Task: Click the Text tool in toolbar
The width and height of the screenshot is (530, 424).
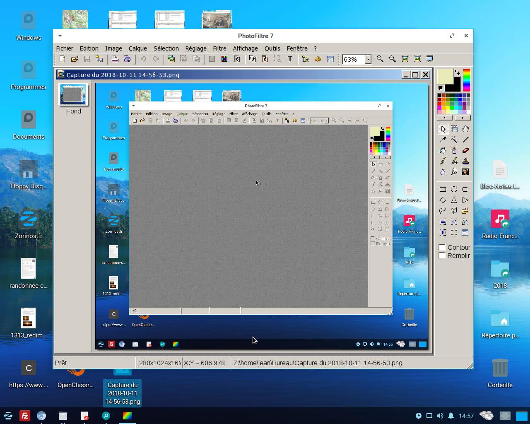Action: click(x=290, y=59)
